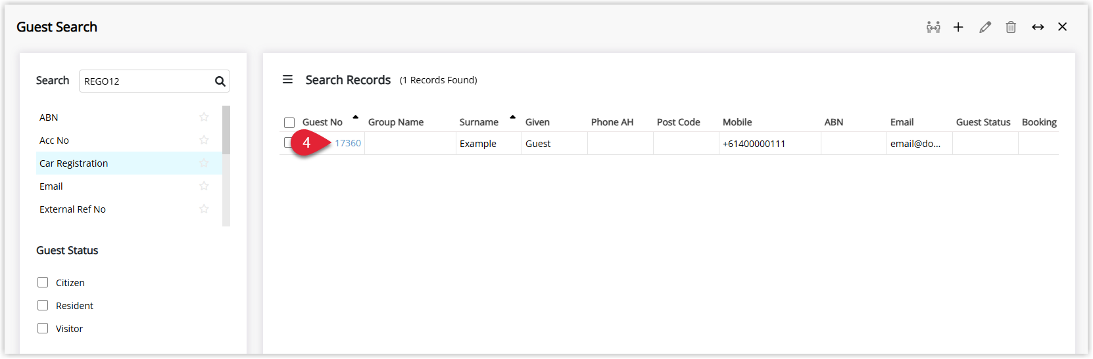Favorite the External Ref No star
This screenshot has height=359, width=1093.
click(x=204, y=209)
